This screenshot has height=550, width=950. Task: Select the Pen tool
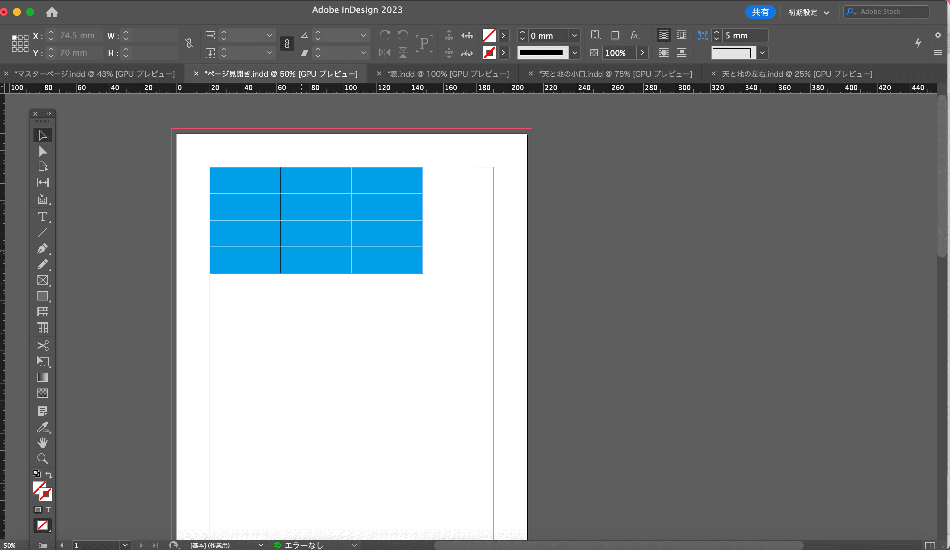coord(43,248)
